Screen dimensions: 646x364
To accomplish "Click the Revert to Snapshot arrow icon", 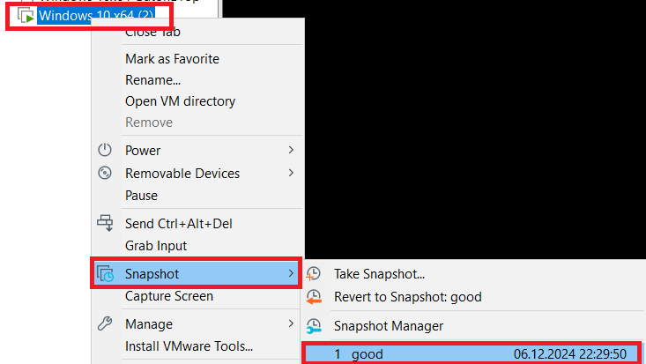I will [313, 297].
